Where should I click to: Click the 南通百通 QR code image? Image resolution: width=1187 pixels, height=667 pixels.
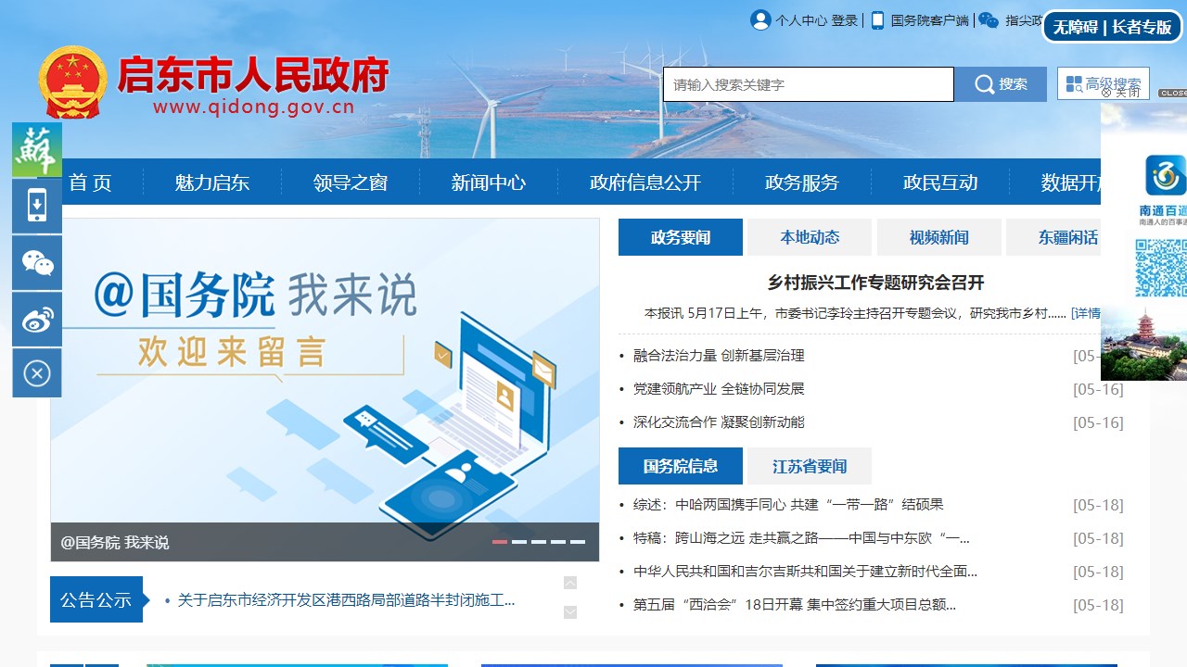tap(1161, 268)
